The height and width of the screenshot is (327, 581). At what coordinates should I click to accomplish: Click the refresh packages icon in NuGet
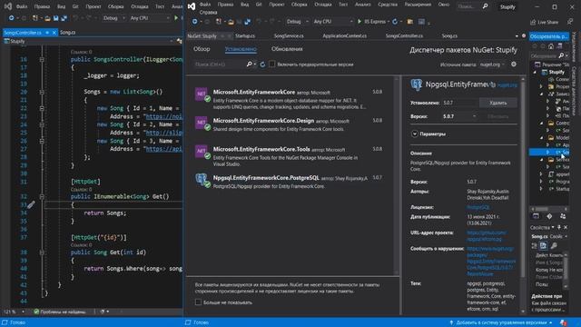pyautogui.click(x=262, y=64)
